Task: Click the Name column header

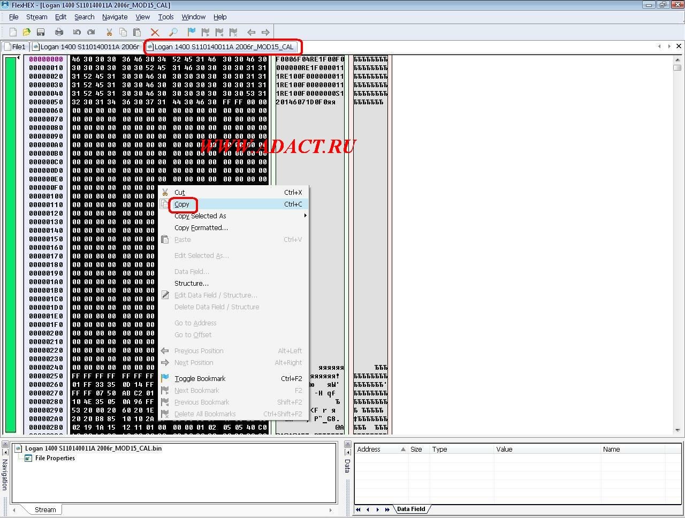Action: click(633, 450)
